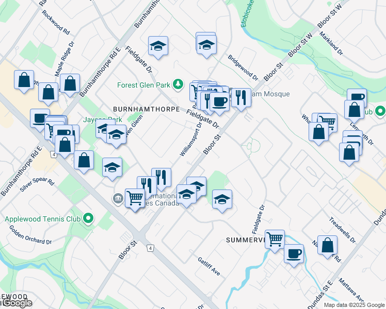Click the 'BURNHAMTHORPE' neighbourhood label
Image resolution: width=386 pixels, height=309 pixels.
[147, 109]
